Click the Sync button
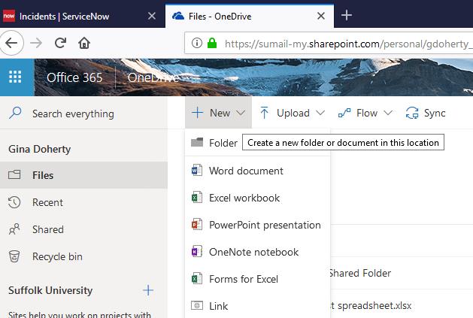 [x=426, y=113]
